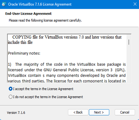
Task: Click the 'include this file' line in license
Action: (x=20, y=42)
